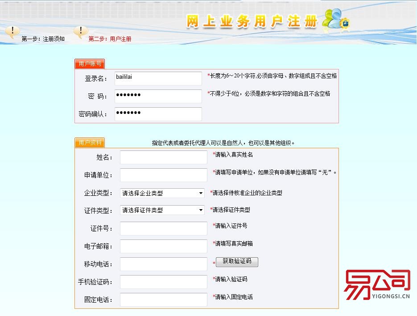Click the 姓名 input box

(x=163, y=157)
